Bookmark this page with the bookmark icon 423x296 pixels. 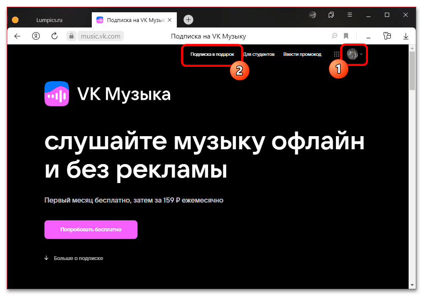point(346,36)
